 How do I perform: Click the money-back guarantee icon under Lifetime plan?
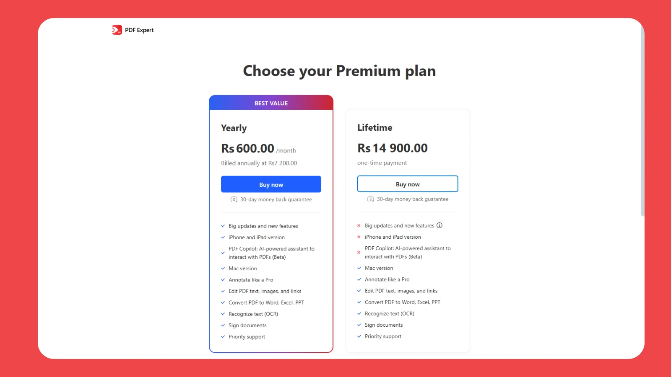tap(370, 199)
